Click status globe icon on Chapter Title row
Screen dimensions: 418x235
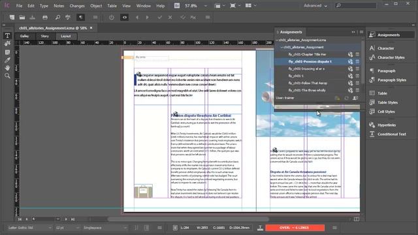click(350, 54)
